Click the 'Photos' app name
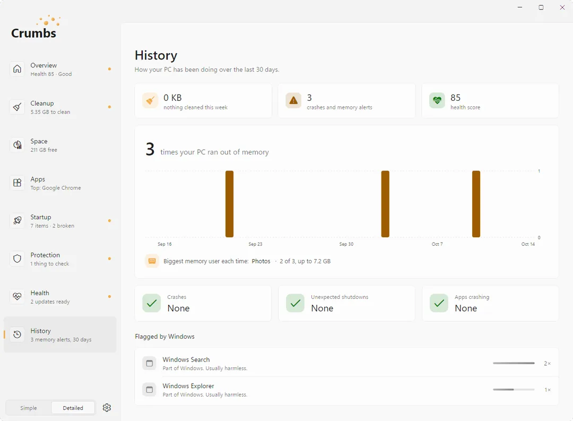573x421 pixels. (x=261, y=261)
